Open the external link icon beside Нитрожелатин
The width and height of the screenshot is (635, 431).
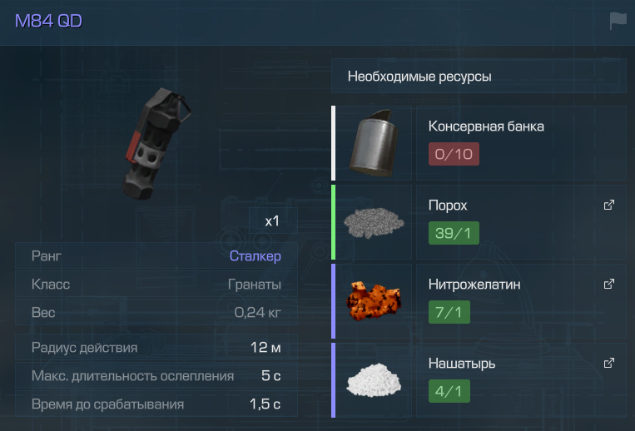click(x=608, y=284)
